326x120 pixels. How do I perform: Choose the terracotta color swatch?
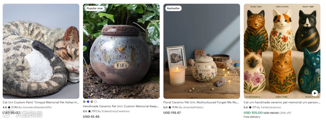(x=92, y=102)
